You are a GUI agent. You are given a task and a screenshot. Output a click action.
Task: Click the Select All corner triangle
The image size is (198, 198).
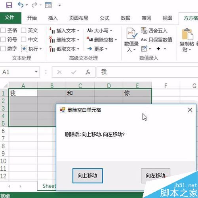click(x=5, y=86)
